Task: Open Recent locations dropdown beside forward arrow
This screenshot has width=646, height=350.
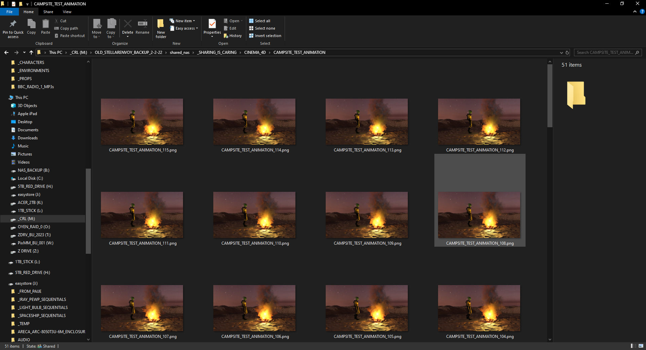Action: point(24,53)
